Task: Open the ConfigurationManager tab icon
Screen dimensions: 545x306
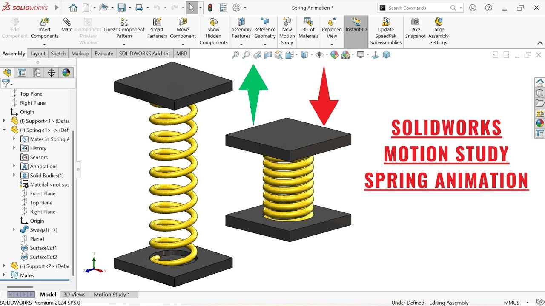Action: (x=37, y=72)
